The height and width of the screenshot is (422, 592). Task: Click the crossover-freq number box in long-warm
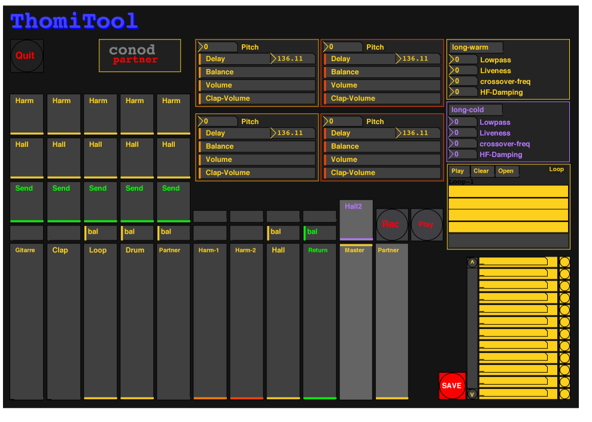click(x=463, y=82)
